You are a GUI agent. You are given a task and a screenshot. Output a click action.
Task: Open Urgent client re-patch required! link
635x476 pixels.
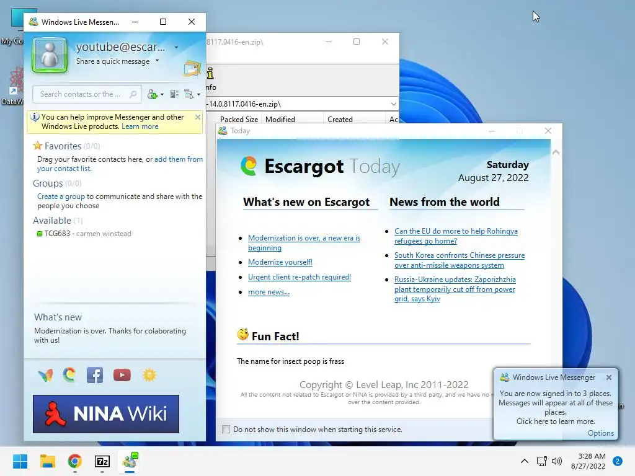(x=300, y=277)
